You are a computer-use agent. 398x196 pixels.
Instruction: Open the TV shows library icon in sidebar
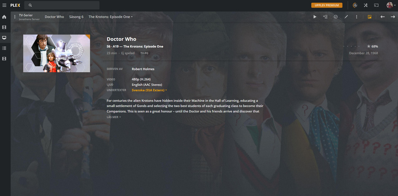4,38
